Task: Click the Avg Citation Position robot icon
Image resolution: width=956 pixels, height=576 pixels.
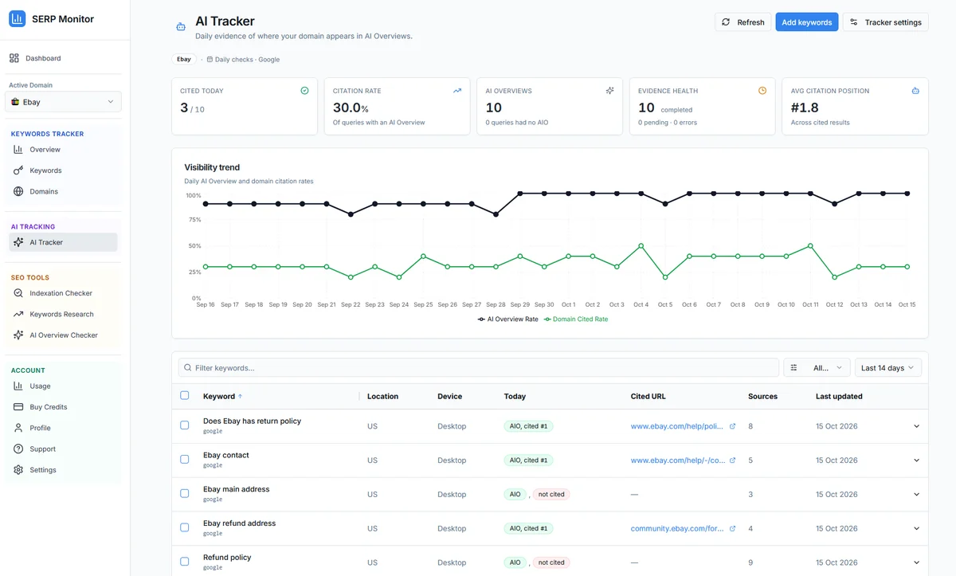Action: tap(915, 91)
